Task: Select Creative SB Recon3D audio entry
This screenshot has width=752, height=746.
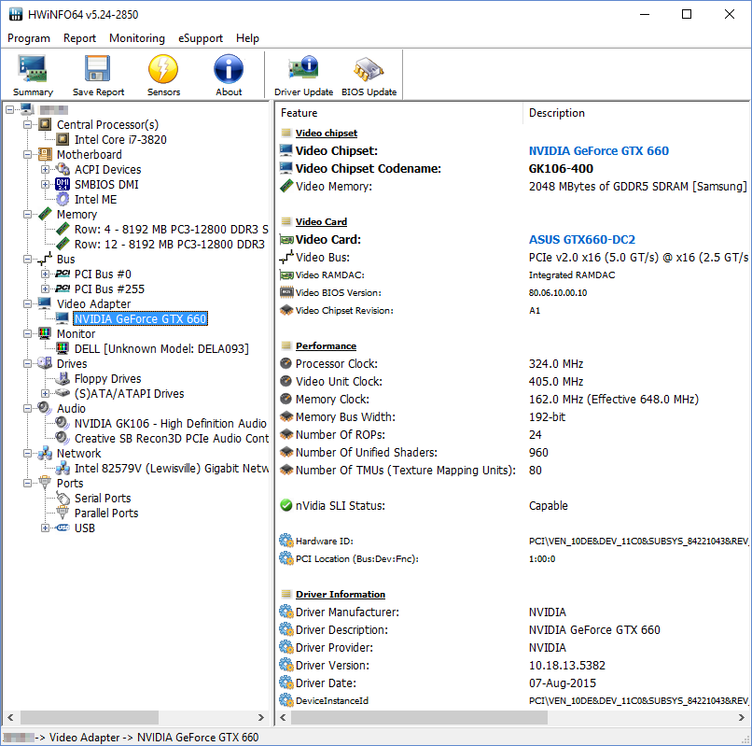Action: [x=172, y=438]
